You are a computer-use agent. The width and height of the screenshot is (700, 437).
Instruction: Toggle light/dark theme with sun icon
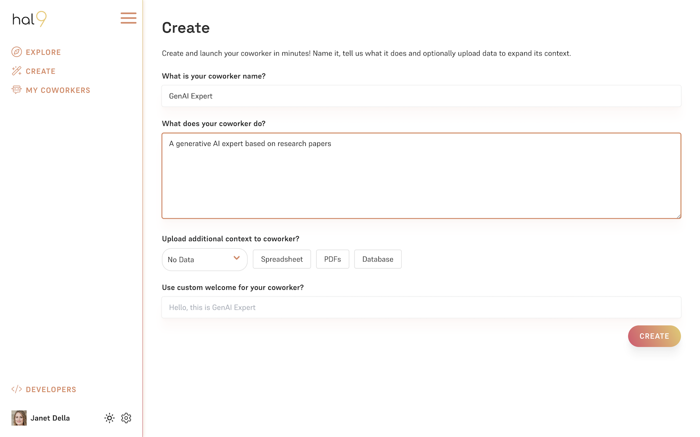coord(109,418)
